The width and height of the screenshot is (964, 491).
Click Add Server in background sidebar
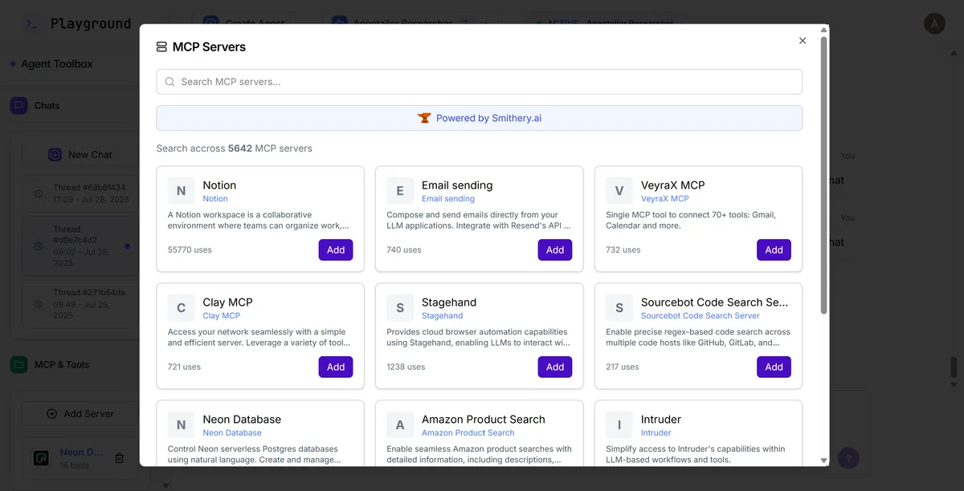pos(79,414)
